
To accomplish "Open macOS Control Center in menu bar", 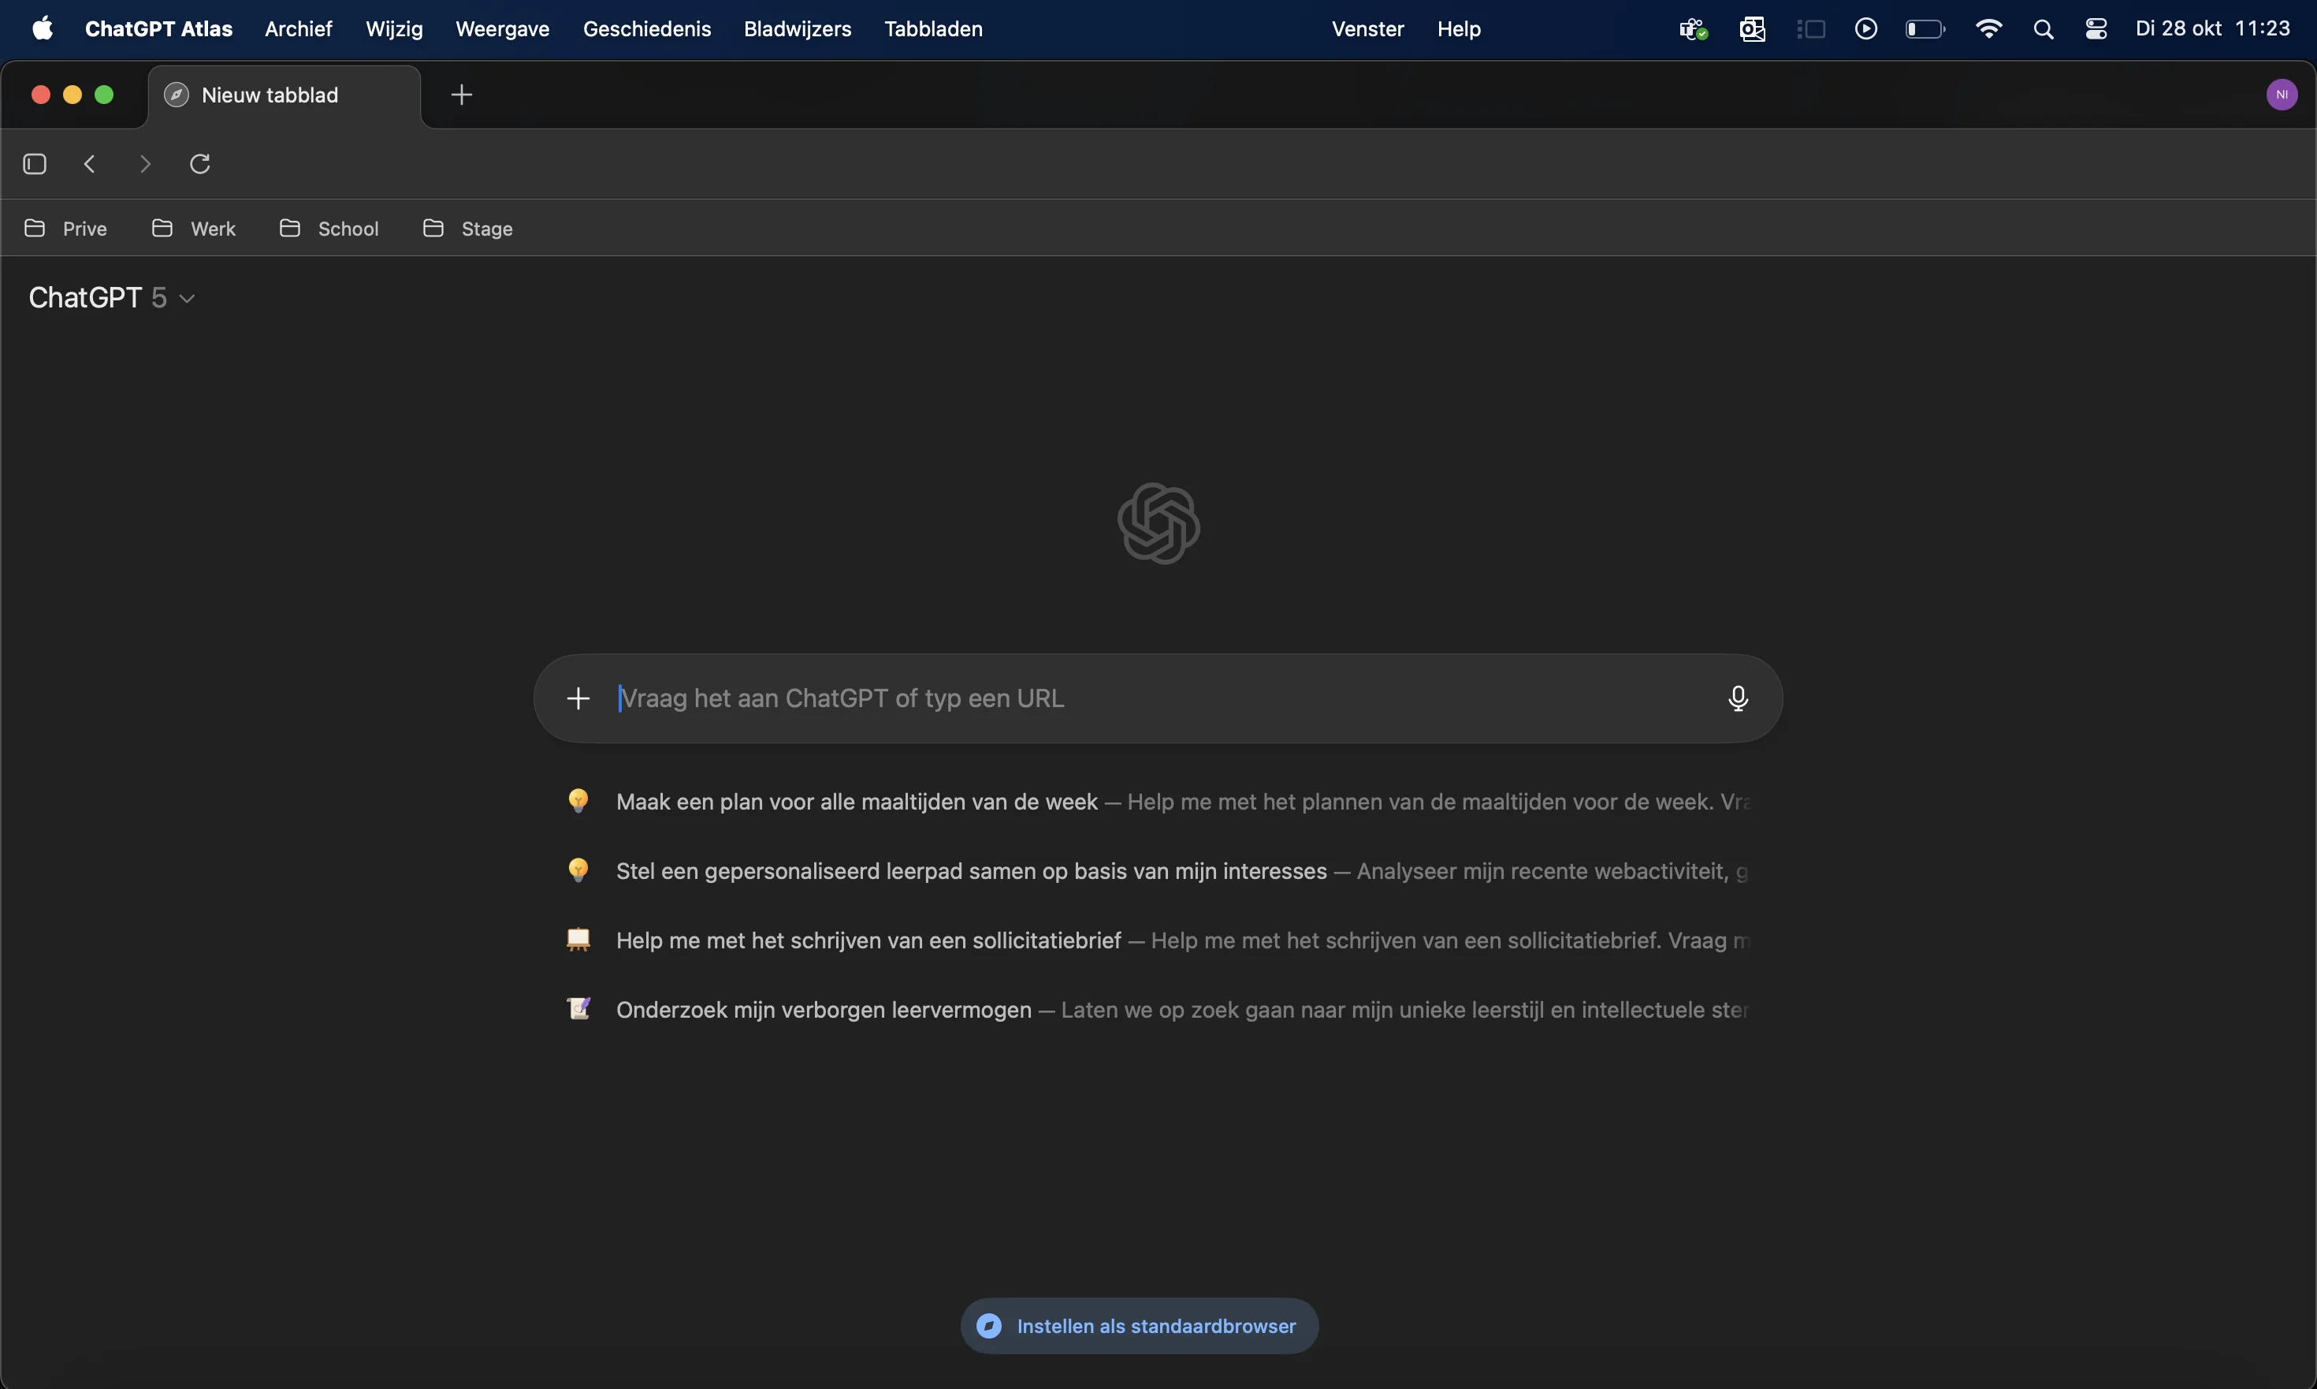I will [x=2096, y=29].
